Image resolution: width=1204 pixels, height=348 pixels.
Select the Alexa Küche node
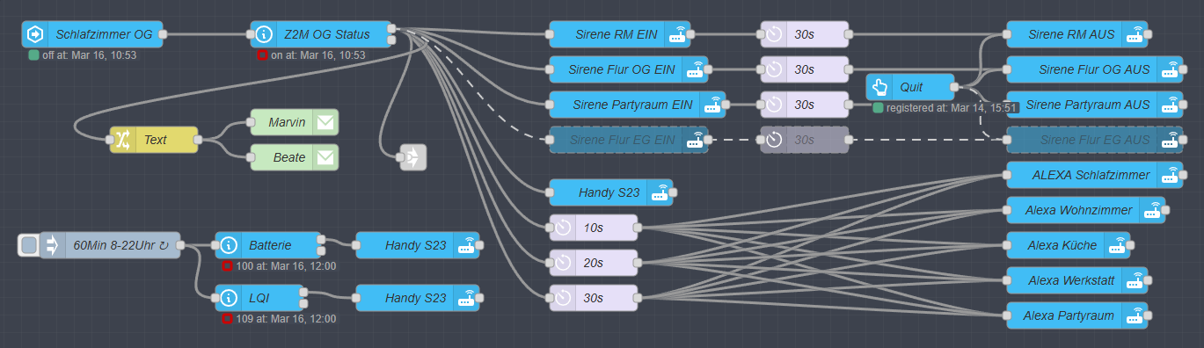(1069, 245)
